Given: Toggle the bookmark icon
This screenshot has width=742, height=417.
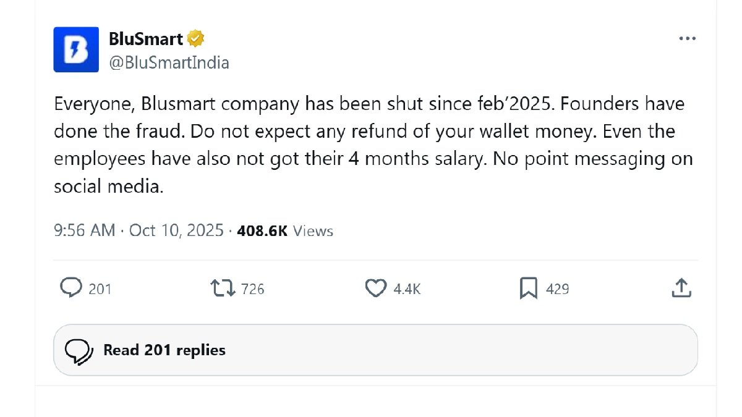Looking at the screenshot, I should pos(528,288).
